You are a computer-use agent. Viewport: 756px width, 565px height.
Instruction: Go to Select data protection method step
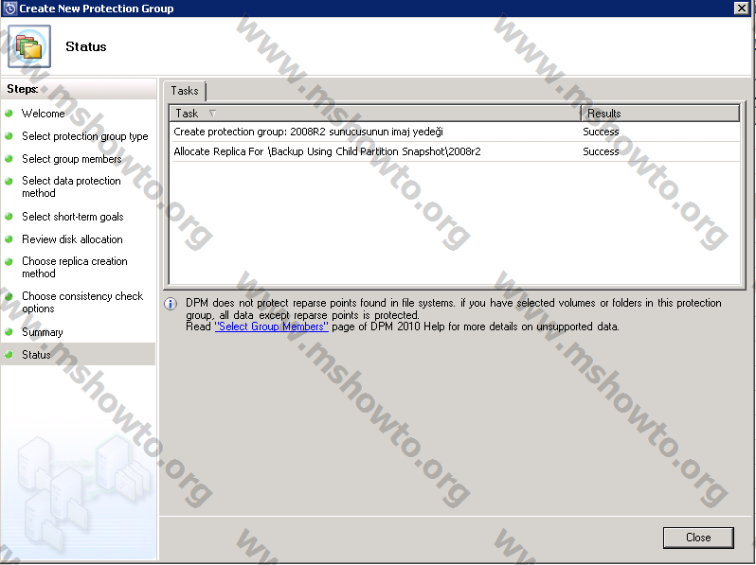pos(71,186)
